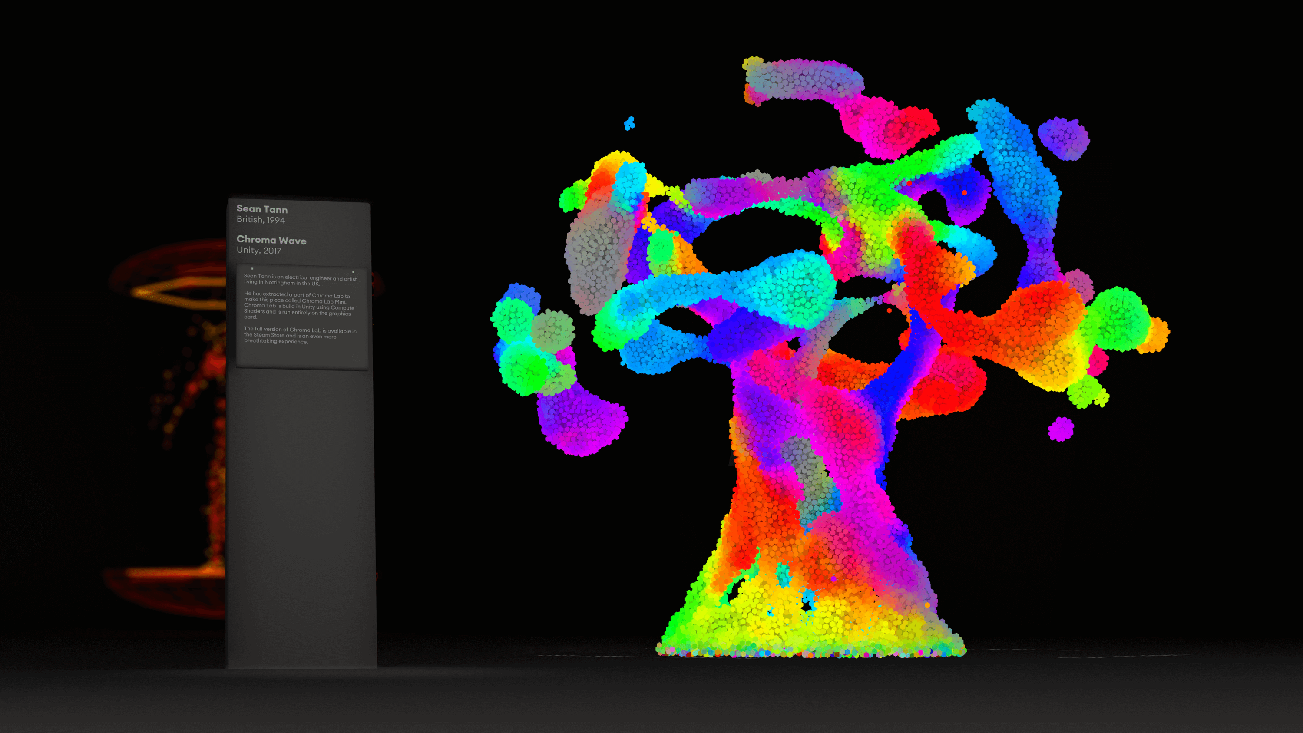The image size is (1303, 733).
Task: Click the British, 1994 subtitle line
Action: pos(261,220)
